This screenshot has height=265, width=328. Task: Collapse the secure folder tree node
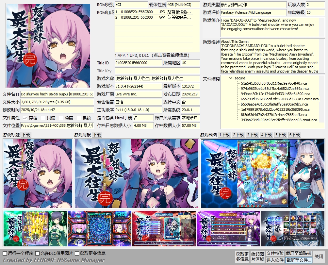coord(231,78)
